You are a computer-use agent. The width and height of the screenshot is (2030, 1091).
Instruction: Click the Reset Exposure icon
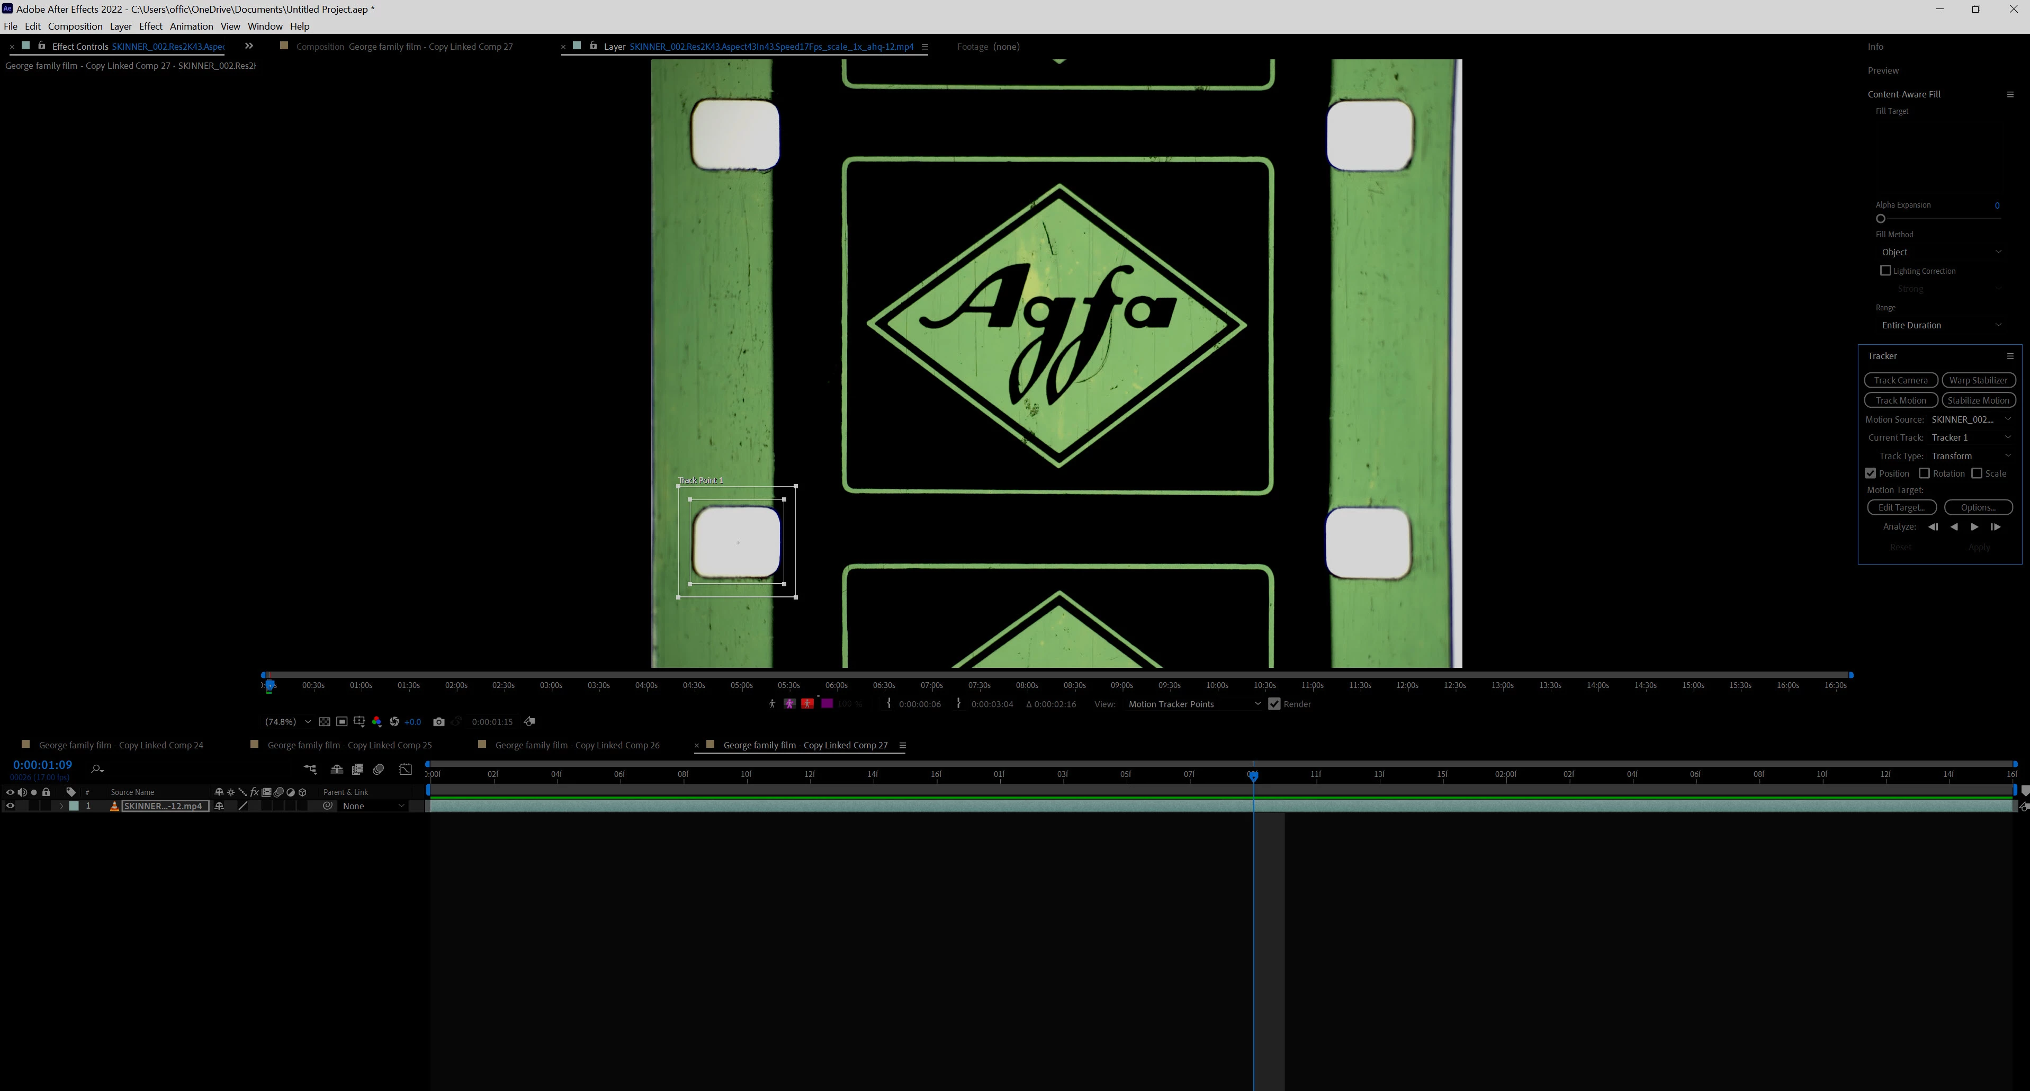point(394,721)
